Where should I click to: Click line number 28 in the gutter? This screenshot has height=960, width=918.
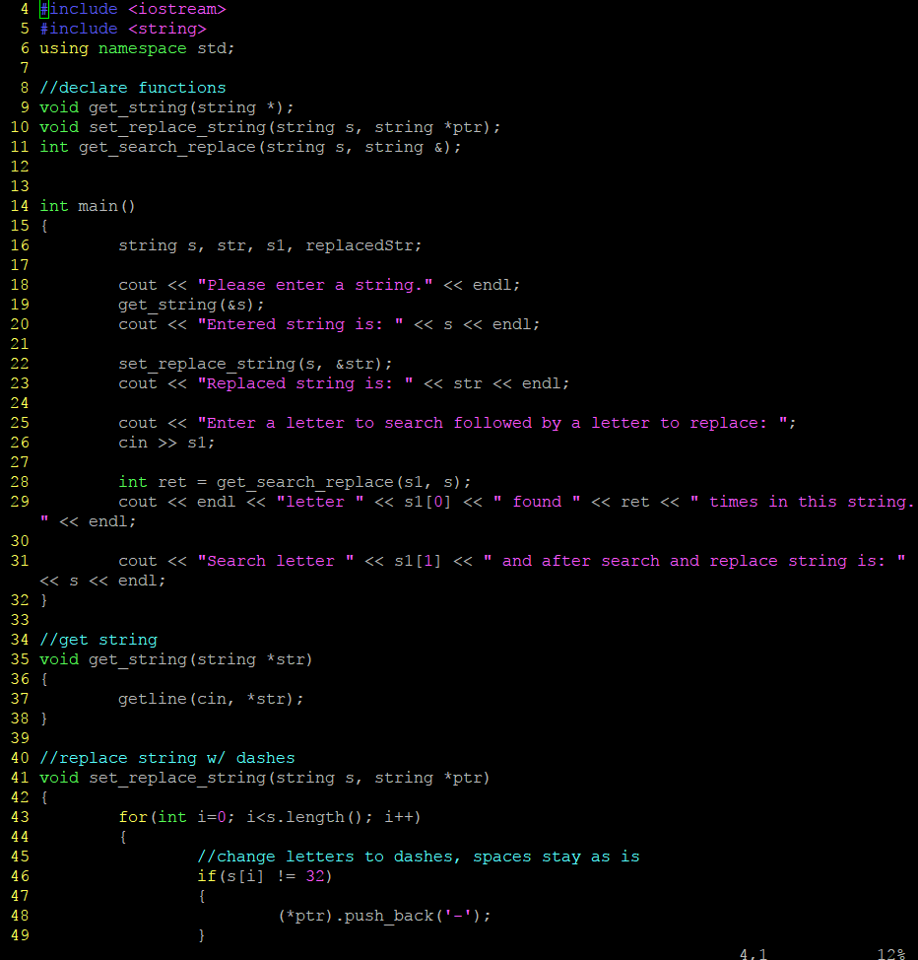[20, 481]
